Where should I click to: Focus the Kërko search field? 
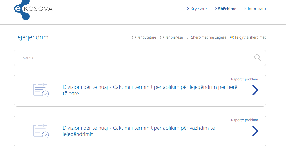coord(140,58)
